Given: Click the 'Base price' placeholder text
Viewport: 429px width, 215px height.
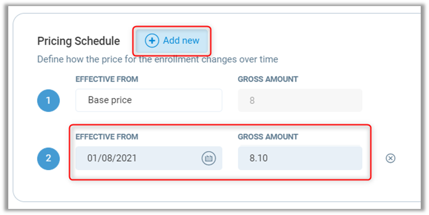Looking at the screenshot, I should point(110,100).
